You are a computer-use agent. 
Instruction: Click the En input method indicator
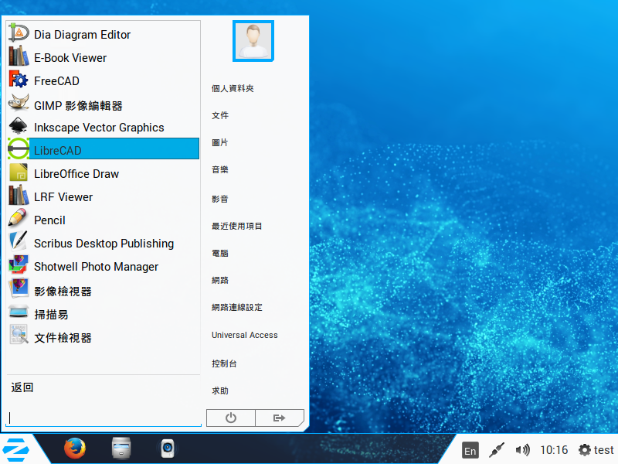click(x=470, y=450)
